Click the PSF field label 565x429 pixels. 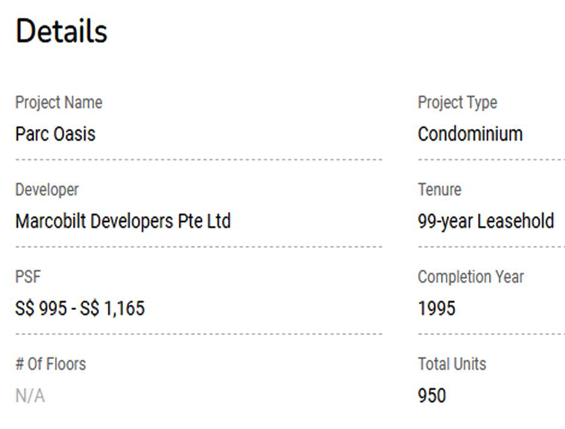click(28, 277)
